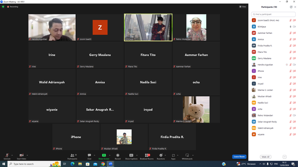Click the Unmute microphone icon
This screenshot has width=298, height=167.
[7, 155]
